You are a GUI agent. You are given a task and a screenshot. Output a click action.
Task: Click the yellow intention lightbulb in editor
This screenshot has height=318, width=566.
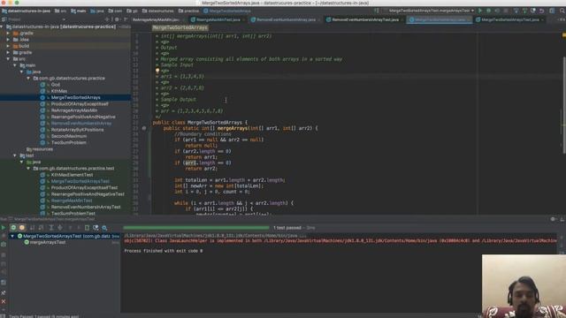[x=157, y=71]
